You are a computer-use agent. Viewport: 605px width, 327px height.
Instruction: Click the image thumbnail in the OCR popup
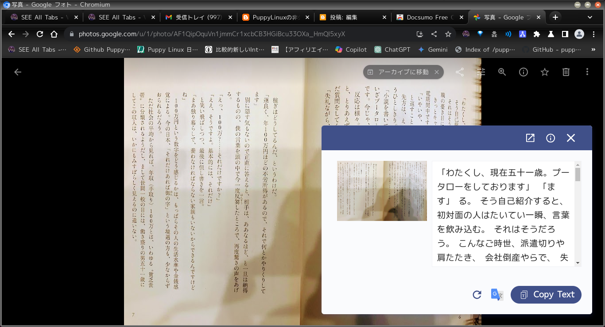[x=382, y=191]
